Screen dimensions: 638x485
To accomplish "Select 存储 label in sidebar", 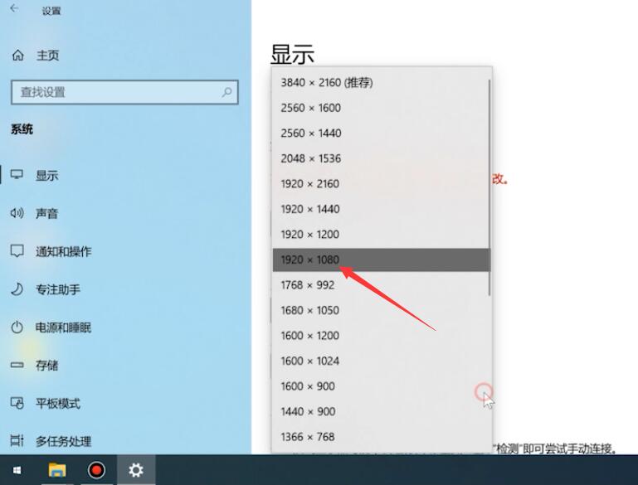I will 46,365.
